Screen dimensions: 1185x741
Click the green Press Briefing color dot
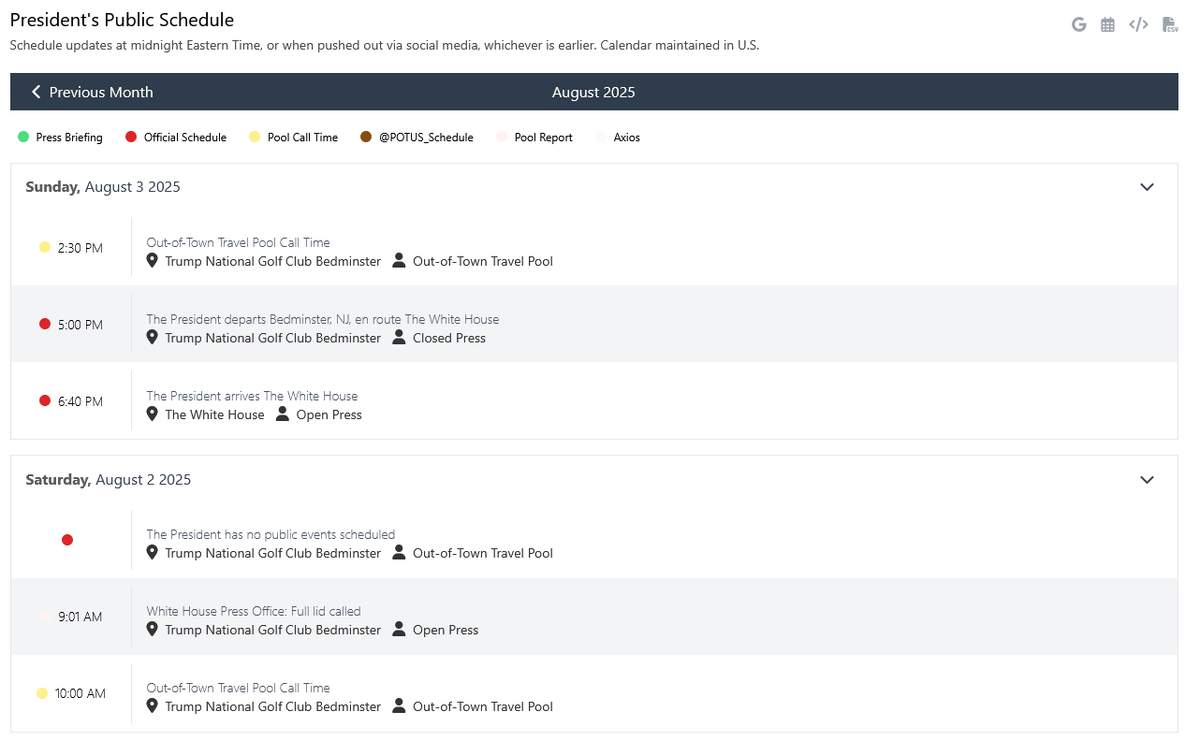point(23,138)
